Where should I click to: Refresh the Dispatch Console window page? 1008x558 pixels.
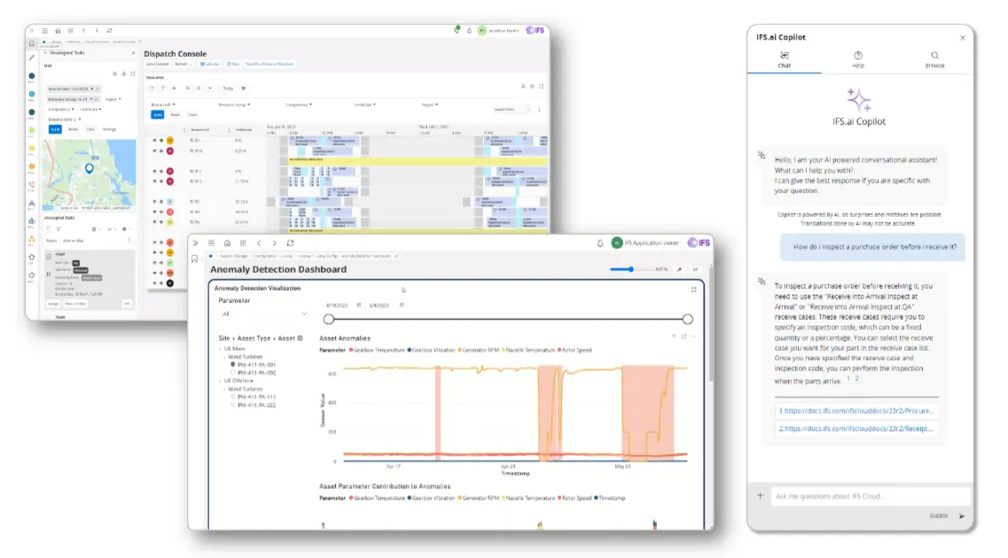(x=109, y=31)
